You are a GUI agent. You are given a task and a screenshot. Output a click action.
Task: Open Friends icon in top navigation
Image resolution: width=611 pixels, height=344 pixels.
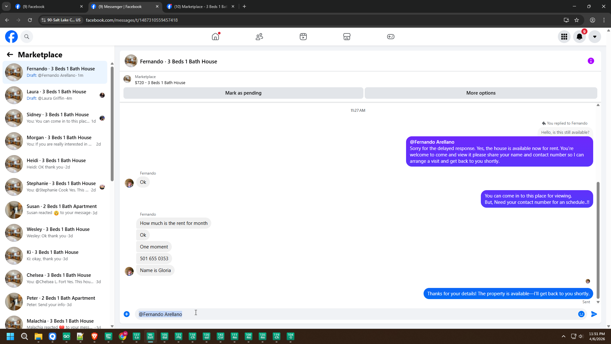[x=259, y=37]
